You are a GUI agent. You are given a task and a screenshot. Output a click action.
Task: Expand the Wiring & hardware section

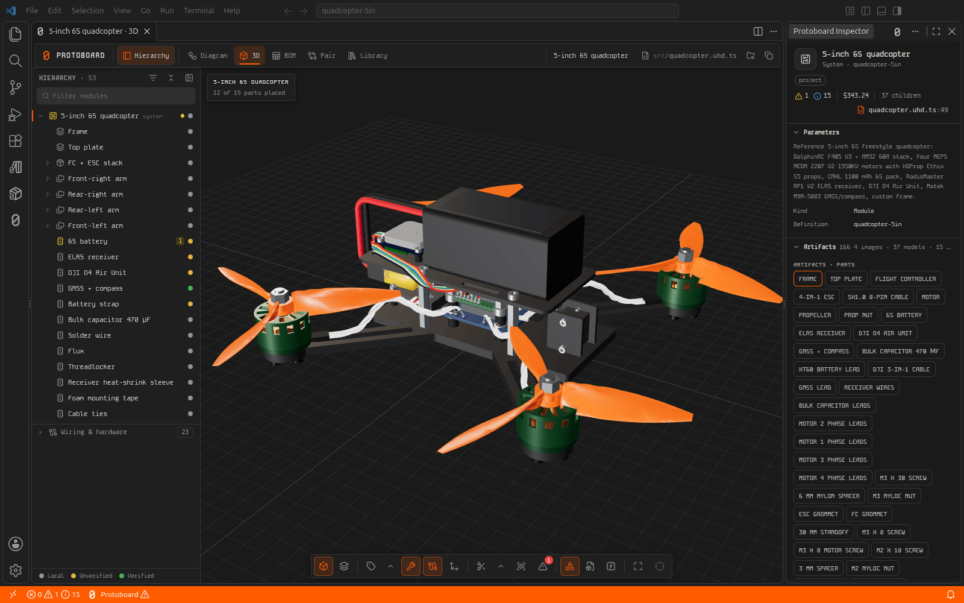pos(40,432)
